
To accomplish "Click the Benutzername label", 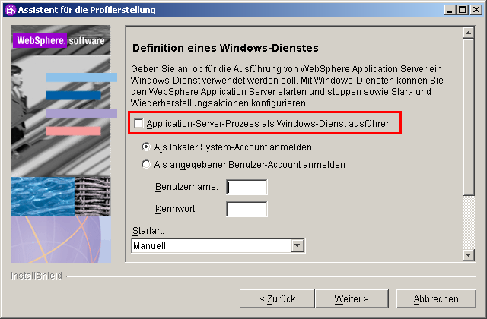I will [x=186, y=187].
